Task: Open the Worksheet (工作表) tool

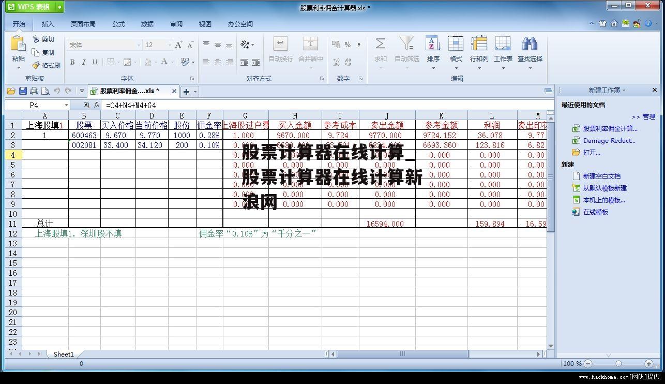Action: pos(503,43)
